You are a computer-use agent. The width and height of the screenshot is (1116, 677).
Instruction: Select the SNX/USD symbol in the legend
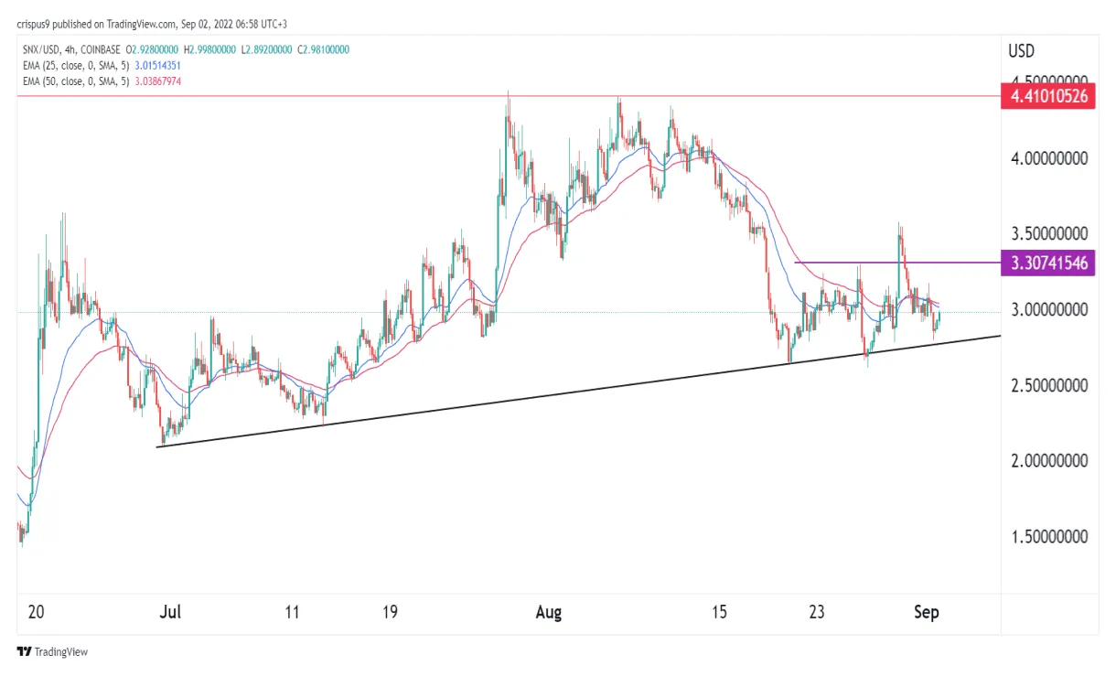43,50
